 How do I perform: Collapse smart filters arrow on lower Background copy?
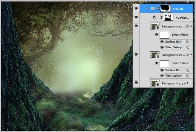tap(191, 54)
